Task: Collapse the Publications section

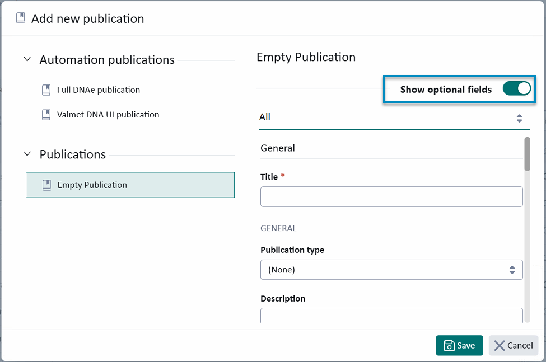Action: 26,154
